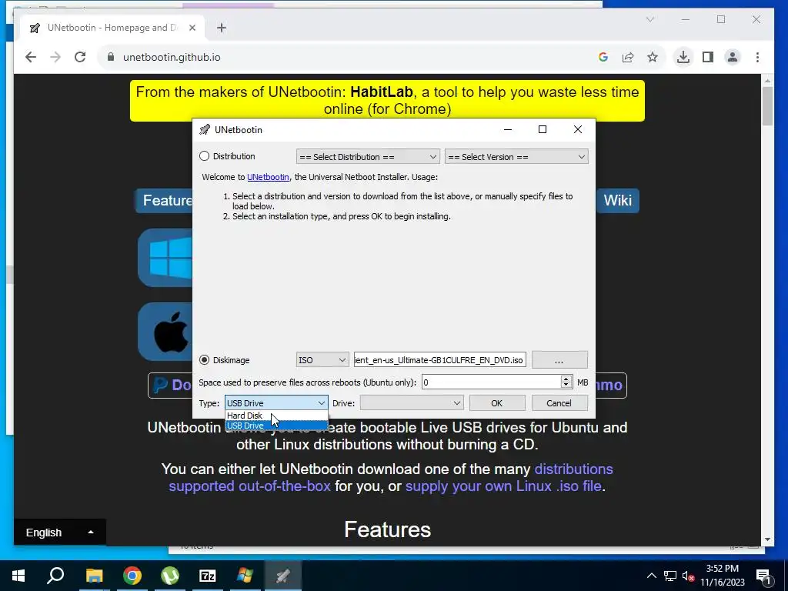The image size is (788, 591).
Task: Click the Google icon in the address bar
Action: click(x=603, y=57)
